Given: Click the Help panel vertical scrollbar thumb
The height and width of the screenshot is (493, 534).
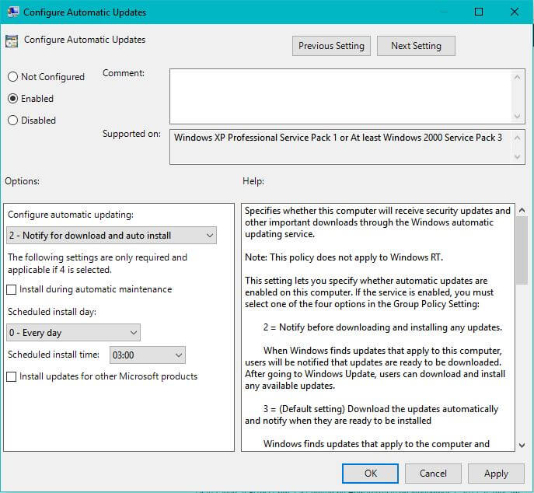Looking at the screenshot, I should (x=520, y=249).
